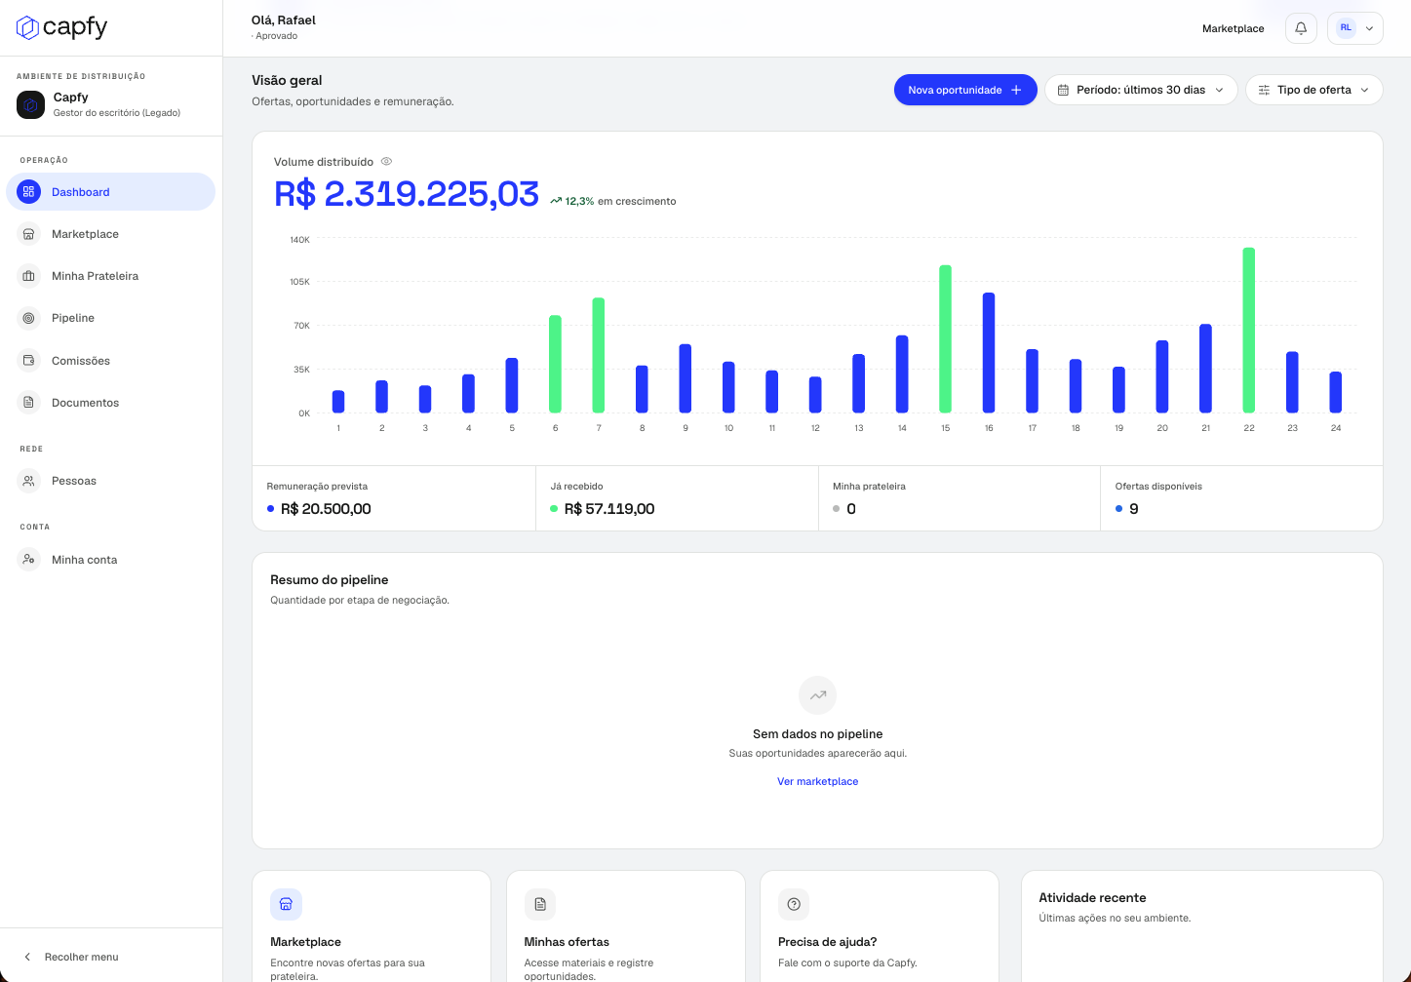The height and width of the screenshot is (982, 1411).
Task: Go to Minha Prateleira section
Action: pos(110,276)
